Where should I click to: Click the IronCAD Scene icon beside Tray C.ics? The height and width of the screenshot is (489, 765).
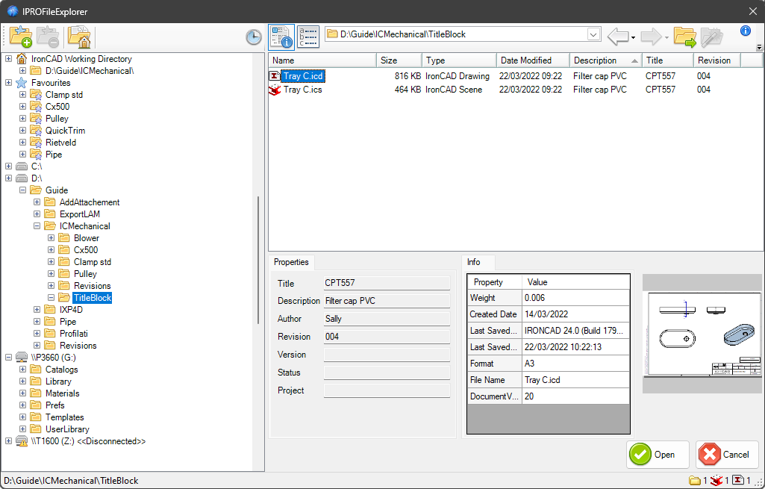click(x=276, y=89)
